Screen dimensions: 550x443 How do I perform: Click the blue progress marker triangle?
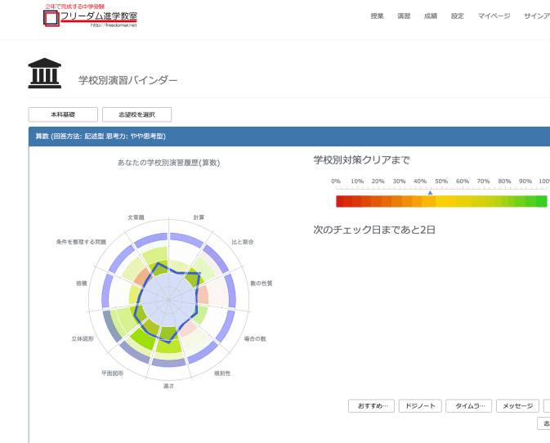pos(430,193)
